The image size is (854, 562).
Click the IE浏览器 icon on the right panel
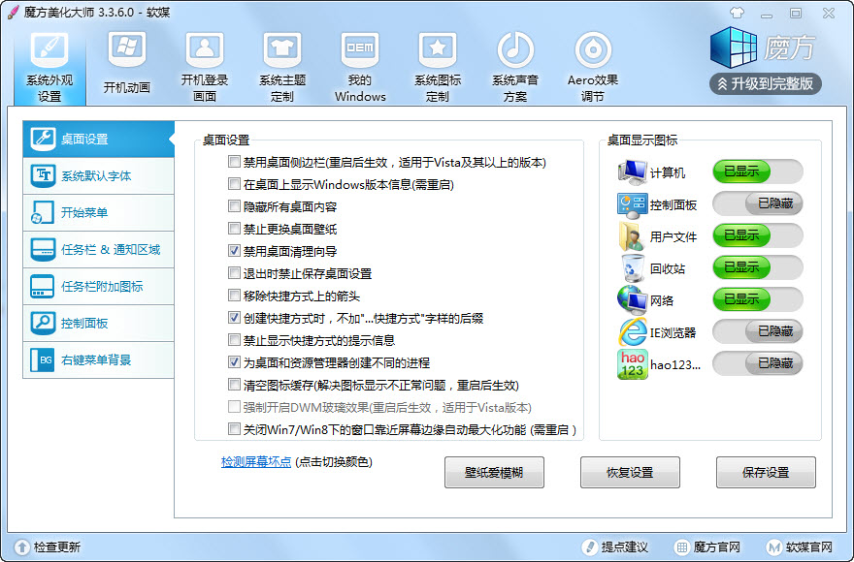(x=633, y=332)
